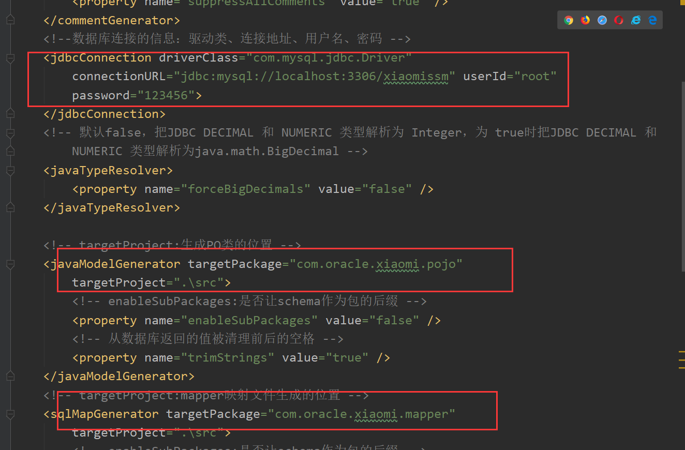Click the sqlMapGenerator tag name
Image resolution: width=685 pixels, height=450 pixels.
[105, 414]
